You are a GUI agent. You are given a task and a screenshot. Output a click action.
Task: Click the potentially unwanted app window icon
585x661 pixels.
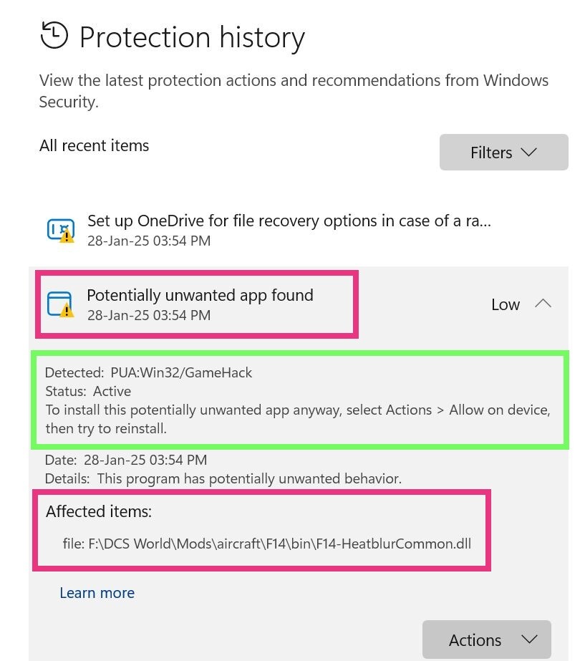pos(60,304)
